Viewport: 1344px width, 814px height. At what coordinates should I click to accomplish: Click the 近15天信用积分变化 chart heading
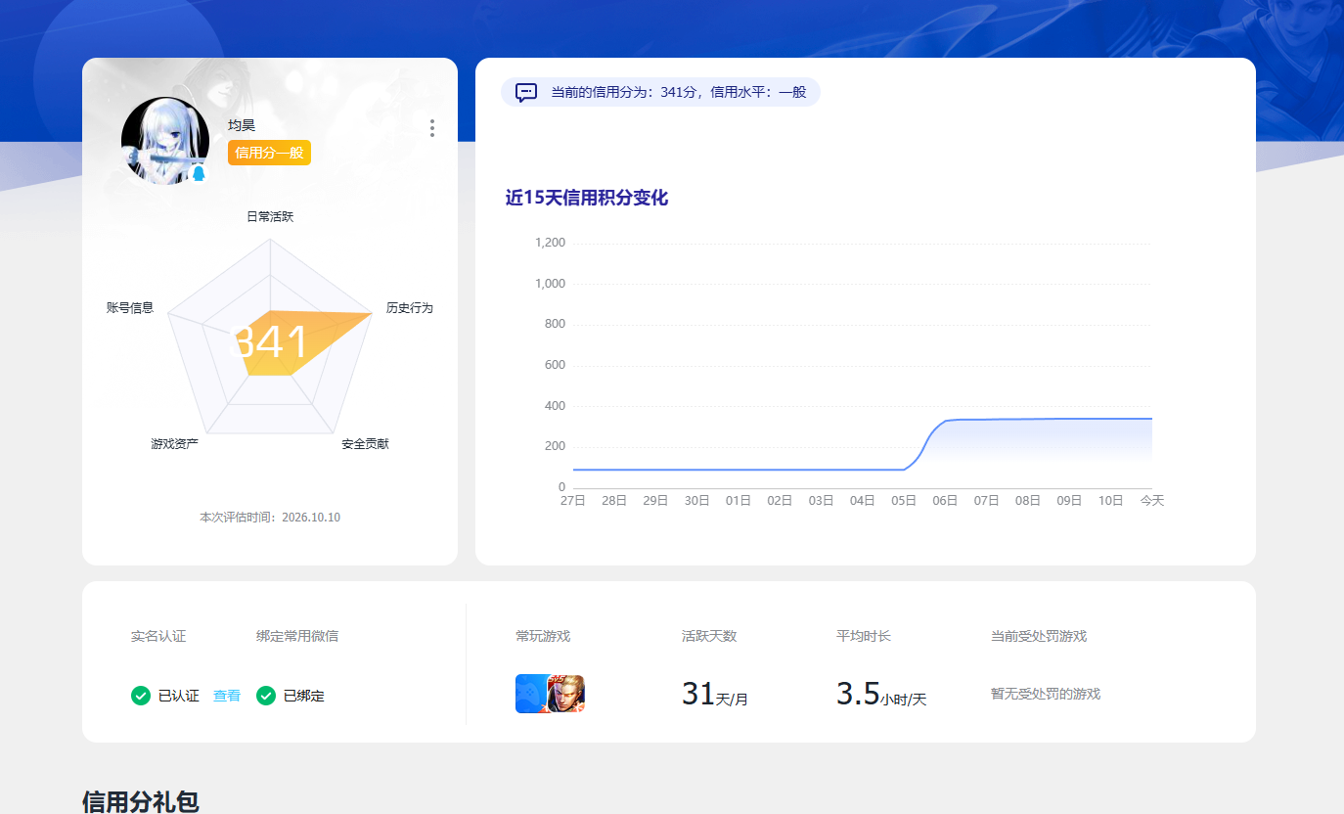point(587,198)
